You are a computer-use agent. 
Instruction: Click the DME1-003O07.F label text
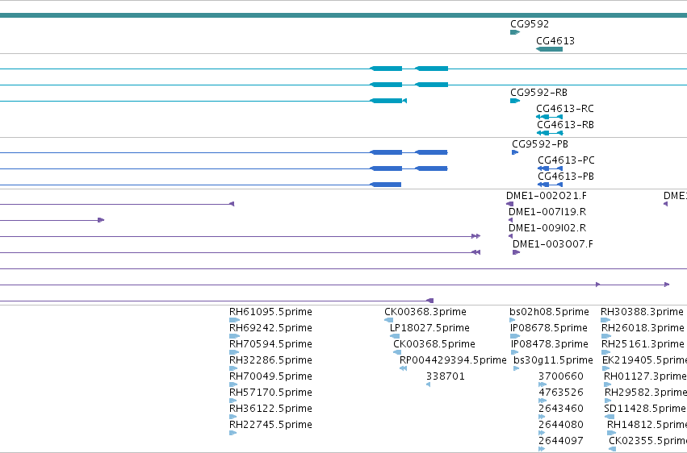553,244
